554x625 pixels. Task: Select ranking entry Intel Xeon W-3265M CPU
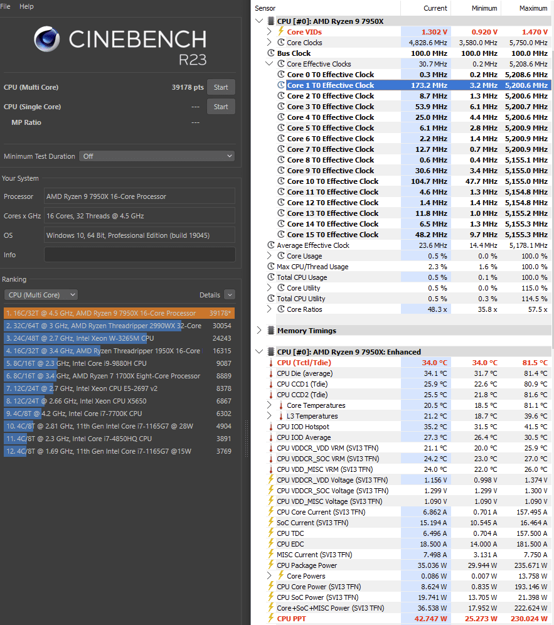[x=119, y=338]
